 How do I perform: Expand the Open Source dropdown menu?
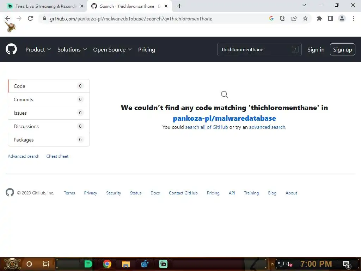coord(112,49)
